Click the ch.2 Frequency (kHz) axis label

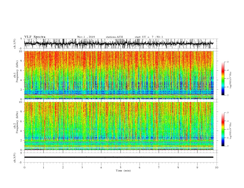tap(17, 122)
